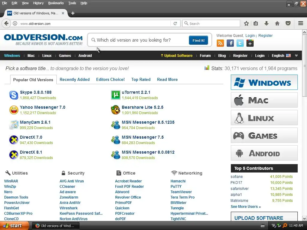307x230 pixels.
Task: Open the large Android platform banner
Action: pyautogui.click(x=264, y=153)
